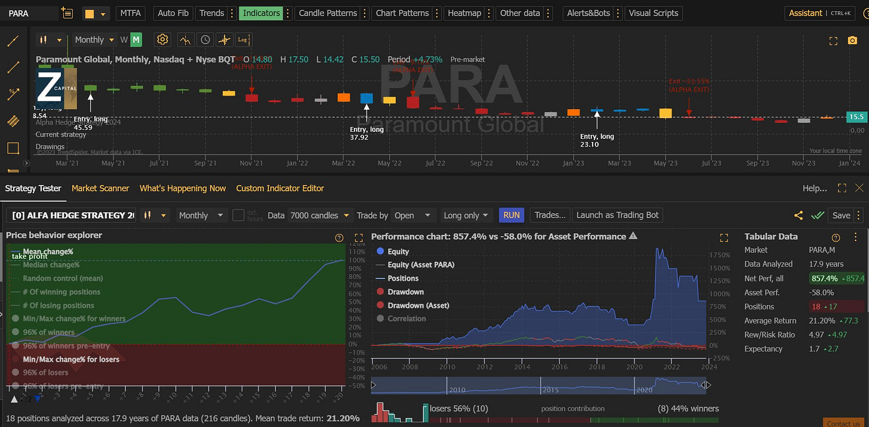869x427 pixels.
Task: Click Launch as Trading Bot
Action: [x=617, y=215]
